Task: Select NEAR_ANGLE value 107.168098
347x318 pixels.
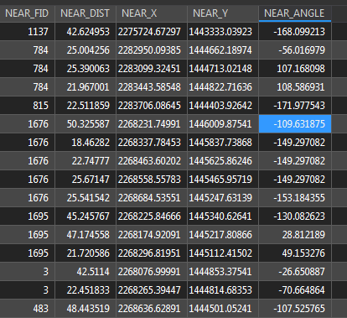Action: coord(295,69)
